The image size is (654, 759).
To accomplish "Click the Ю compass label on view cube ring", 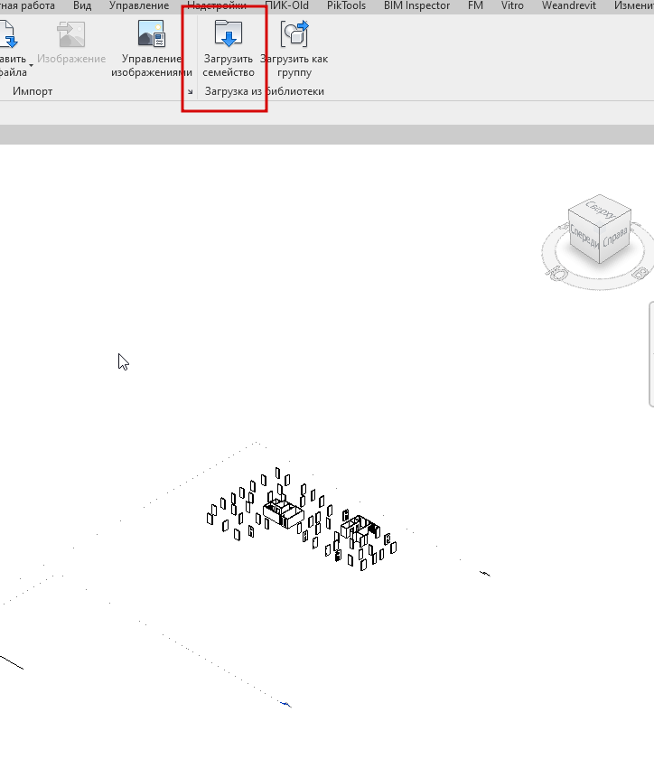I will [x=556, y=274].
